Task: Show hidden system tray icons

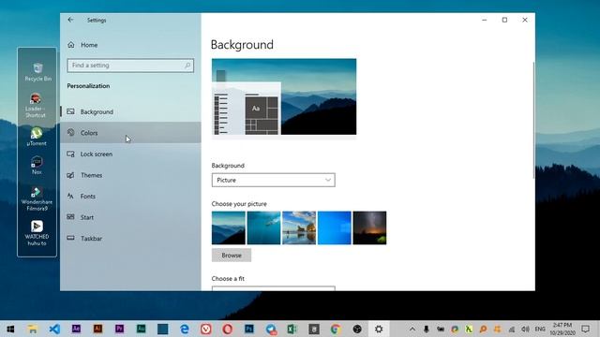Action: pos(412,329)
